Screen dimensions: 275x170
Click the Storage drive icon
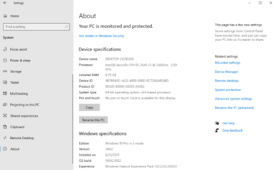tap(5, 71)
